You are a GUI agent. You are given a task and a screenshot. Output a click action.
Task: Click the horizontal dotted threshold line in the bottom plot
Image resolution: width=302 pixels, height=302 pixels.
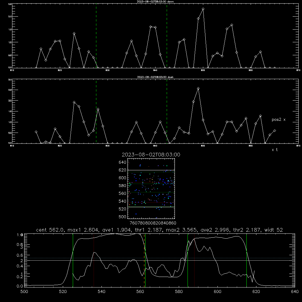159,258
